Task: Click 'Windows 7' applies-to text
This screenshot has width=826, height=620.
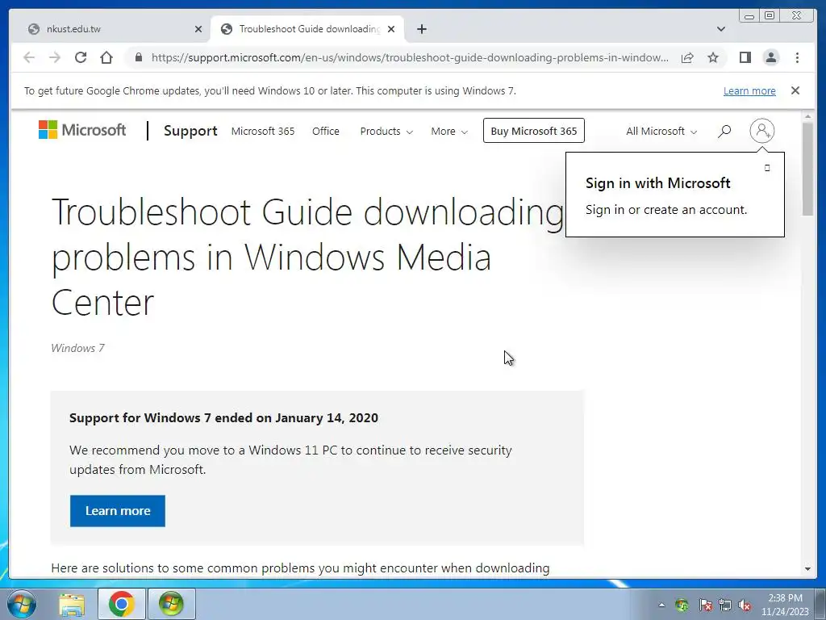Action: pos(78,348)
